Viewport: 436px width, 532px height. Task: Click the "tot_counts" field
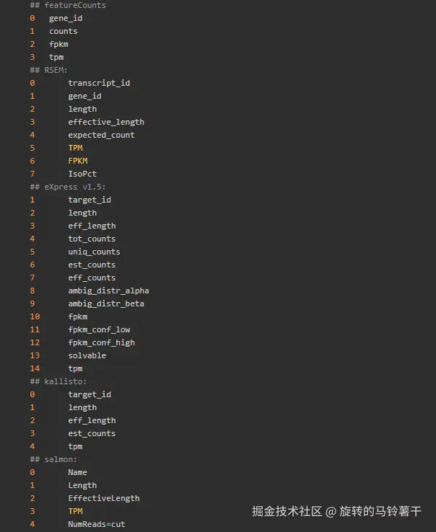click(x=92, y=239)
